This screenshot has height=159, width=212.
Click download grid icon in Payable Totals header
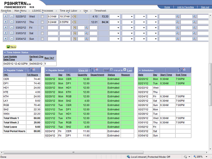(34, 70)
